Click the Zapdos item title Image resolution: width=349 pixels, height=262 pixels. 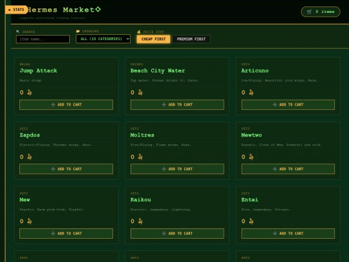[30, 135]
